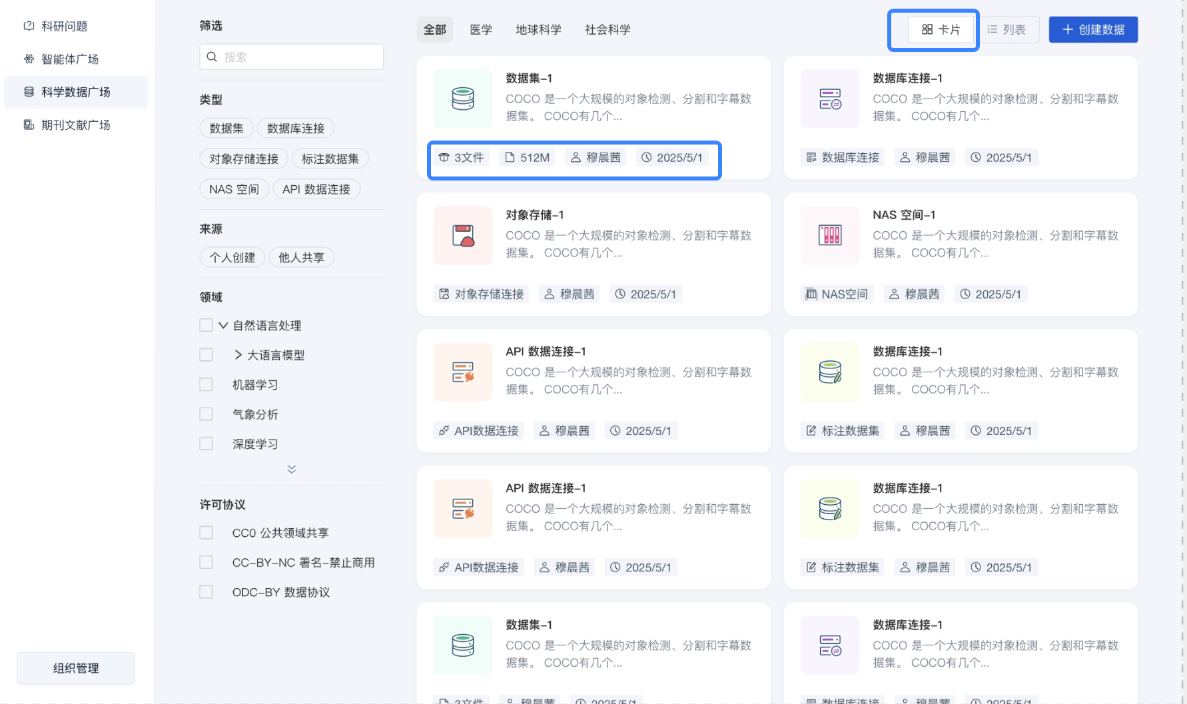Switch to the 地球科学 tab
Viewport: 1187px width, 704px height.
click(538, 29)
